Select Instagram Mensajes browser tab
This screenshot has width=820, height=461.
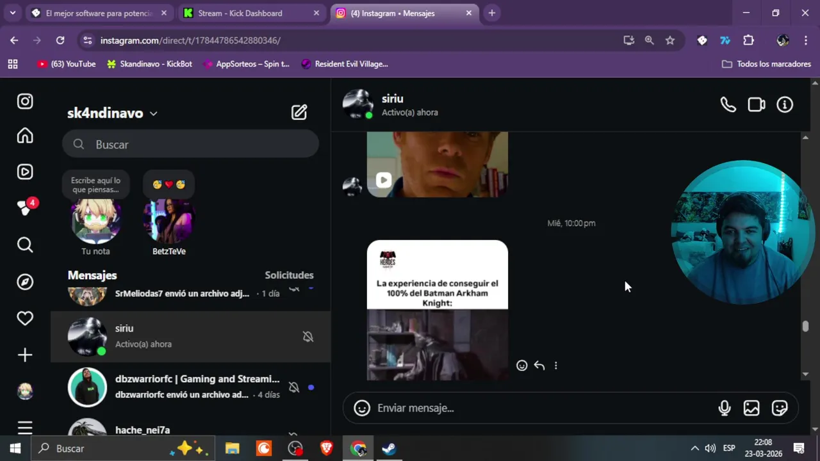(x=405, y=13)
